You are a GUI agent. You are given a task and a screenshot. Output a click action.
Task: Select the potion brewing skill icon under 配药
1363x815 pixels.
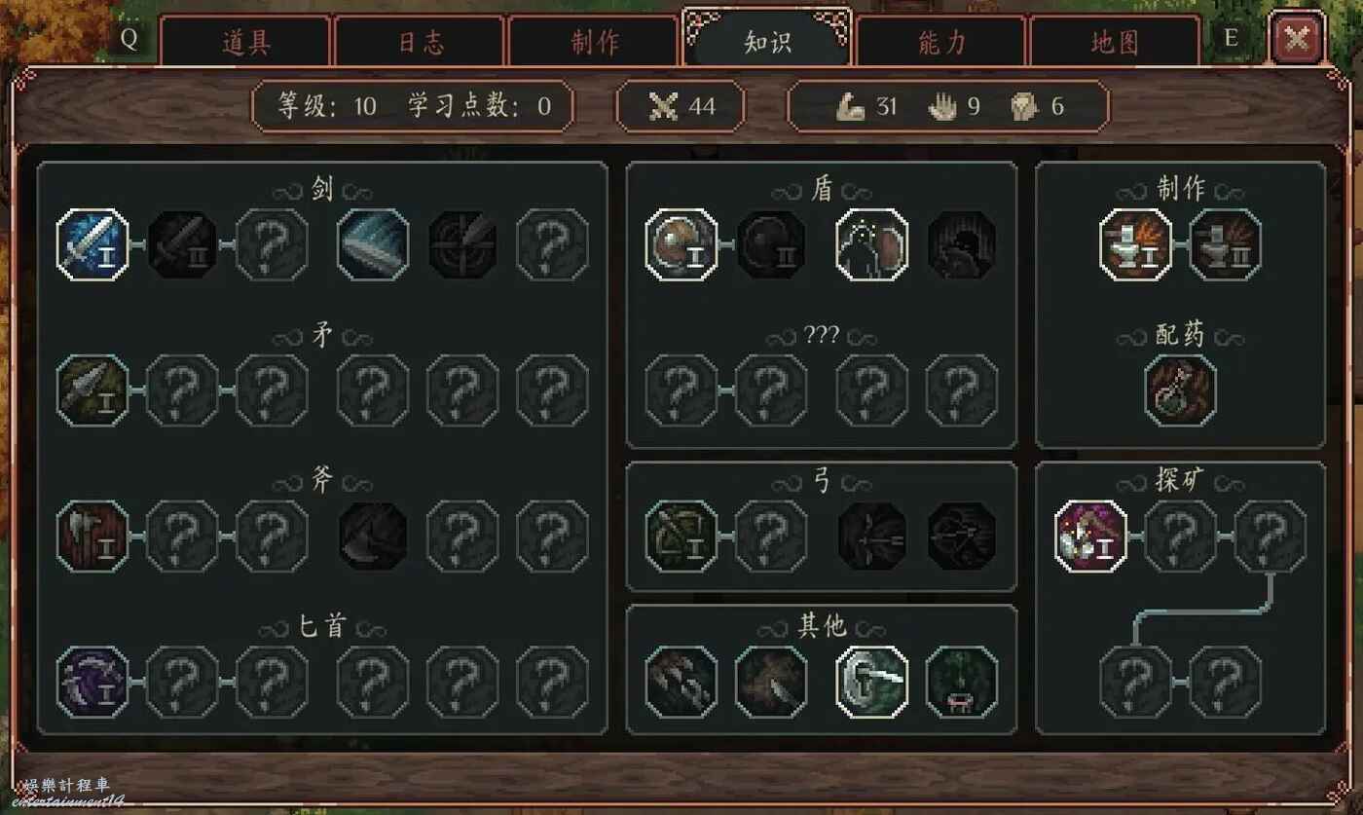click(x=1180, y=390)
